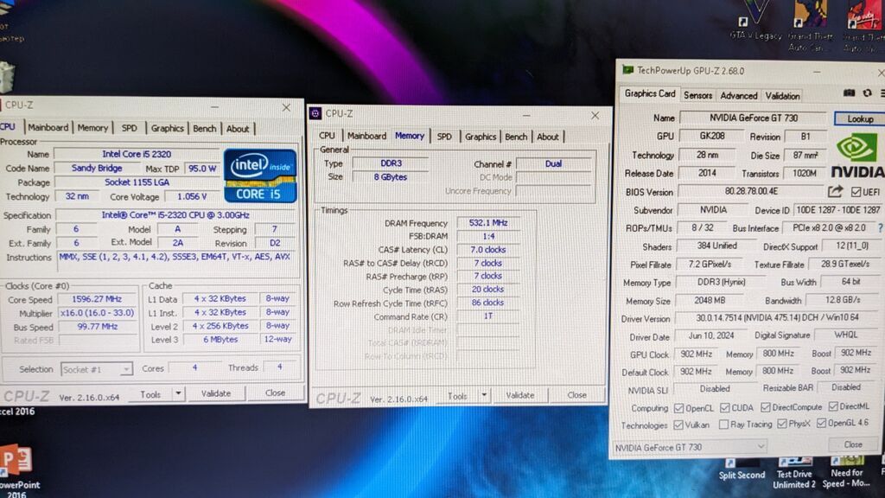
Task: Click GPU name field NVIDIA GeForce GT 730
Action: pos(754,118)
